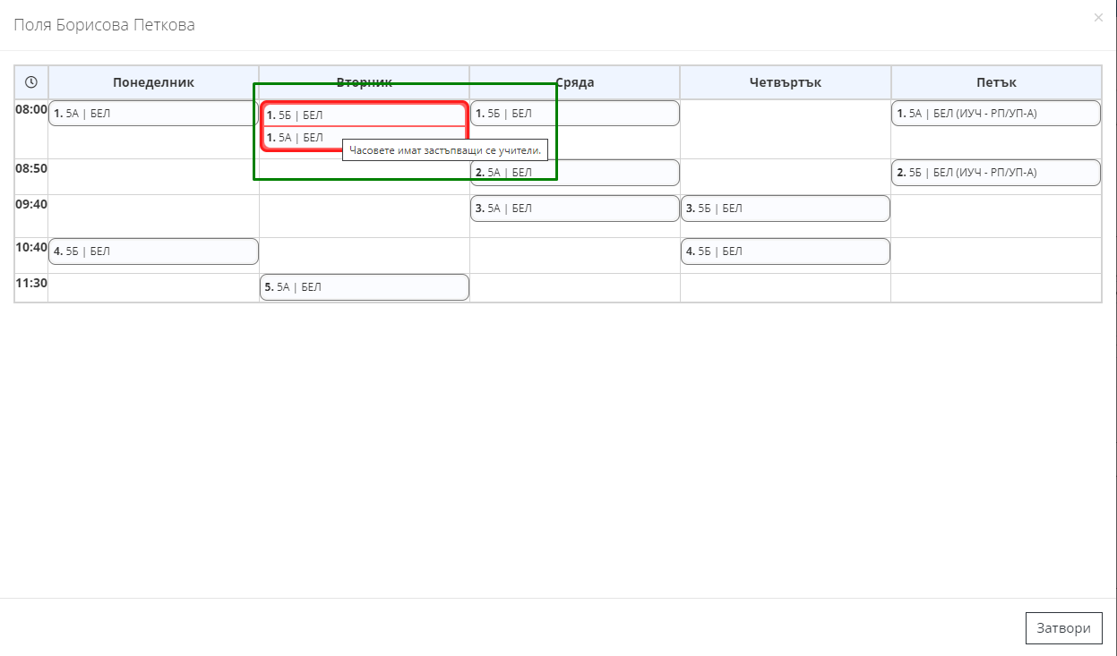Select Wednesday lesson 3. 5А | БЕЛ
1117x656 pixels.
574,209
